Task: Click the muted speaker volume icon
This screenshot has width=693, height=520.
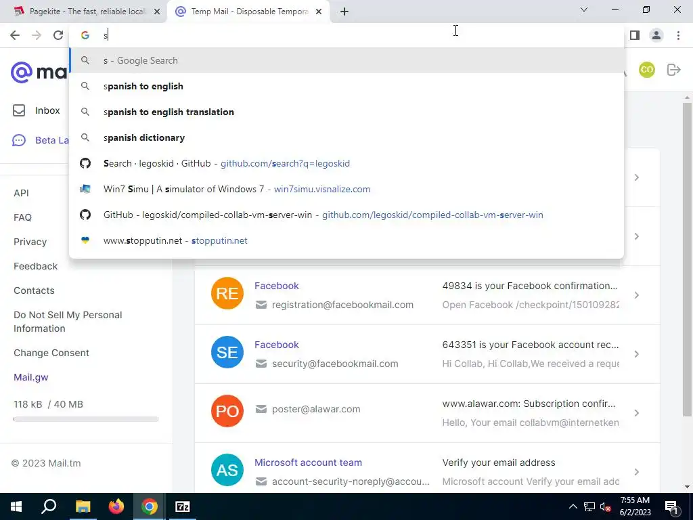Action: 606,506
